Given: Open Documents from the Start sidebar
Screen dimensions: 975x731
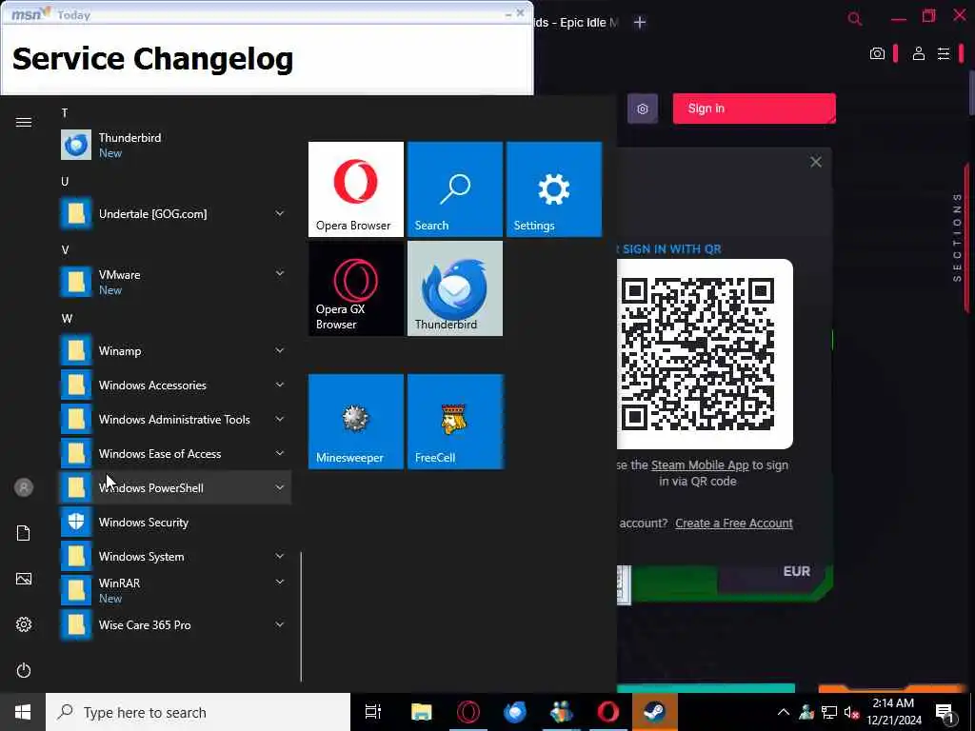Looking at the screenshot, I should pyautogui.click(x=24, y=533).
